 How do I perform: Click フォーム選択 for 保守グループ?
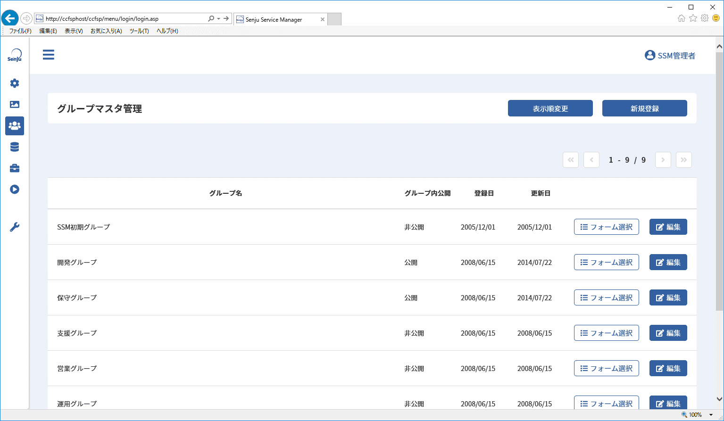coord(607,297)
